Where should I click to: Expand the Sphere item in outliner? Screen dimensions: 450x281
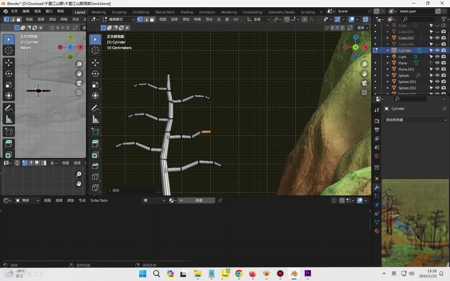click(x=388, y=75)
